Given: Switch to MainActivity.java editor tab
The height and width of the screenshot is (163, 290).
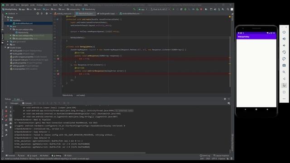Looking at the screenshot, I should click(86, 14).
